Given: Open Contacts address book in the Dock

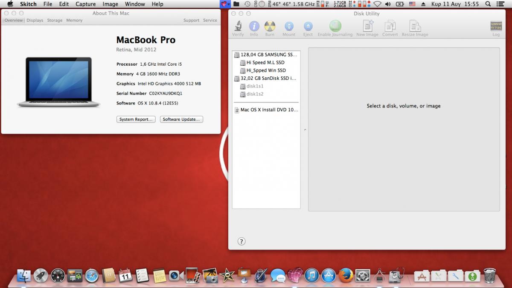Looking at the screenshot, I should [108, 276].
